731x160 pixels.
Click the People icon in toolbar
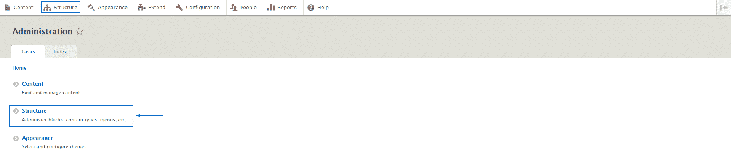point(234,7)
